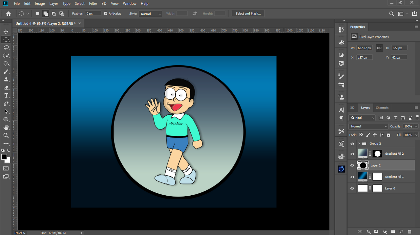Open the Color palette panel icon
The image size is (420, 235).
pyautogui.click(x=341, y=42)
